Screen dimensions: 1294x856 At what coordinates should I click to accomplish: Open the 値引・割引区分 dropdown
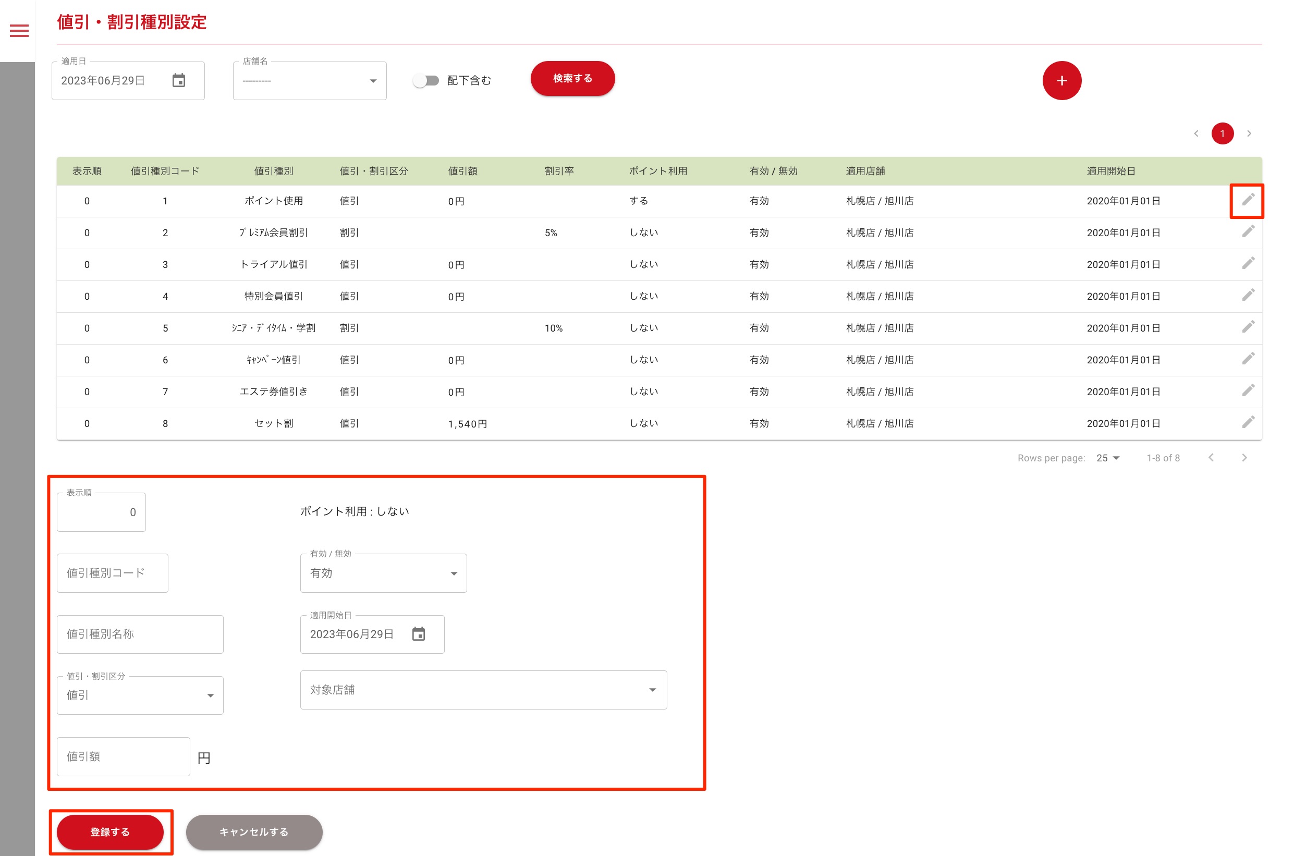pyautogui.click(x=140, y=695)
